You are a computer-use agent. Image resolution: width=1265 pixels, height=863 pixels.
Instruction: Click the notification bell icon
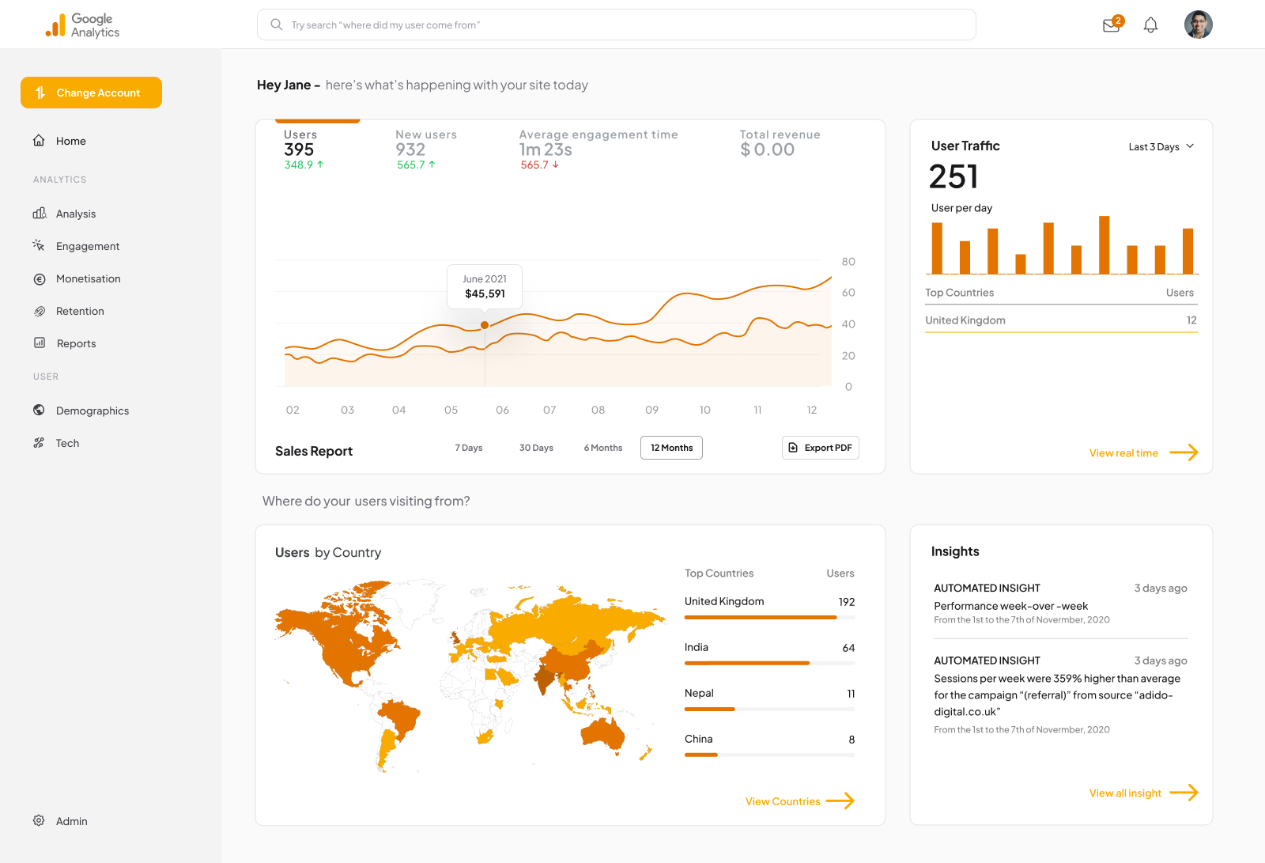1150,25
